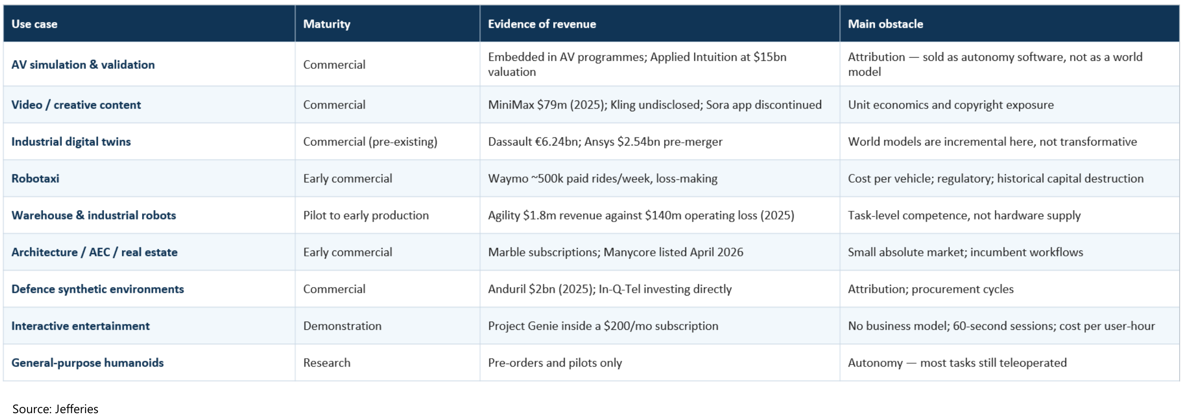Click 'No business model; 60-second sessions' cell

[1010, 326]
